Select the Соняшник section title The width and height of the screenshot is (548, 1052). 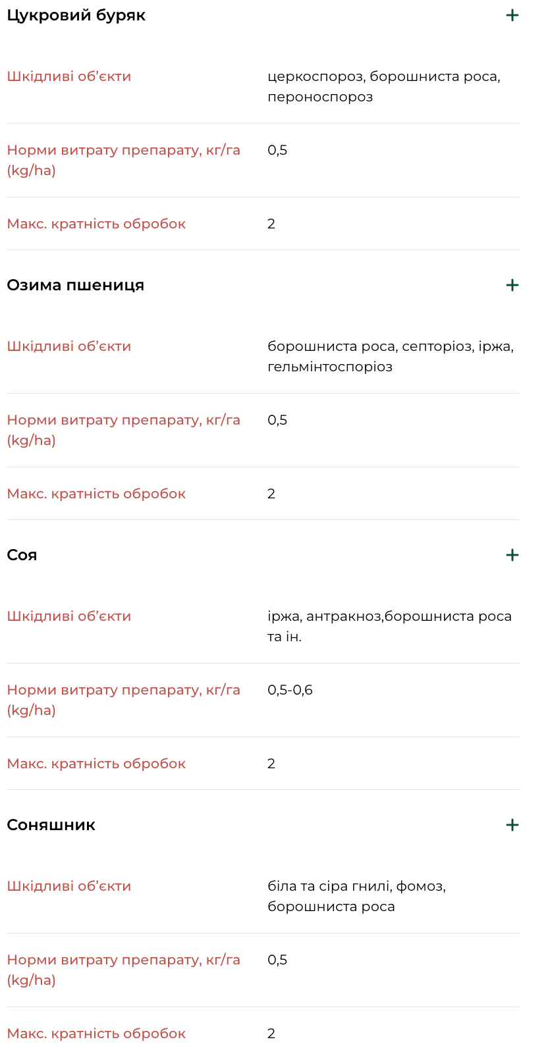coord(53,824)
